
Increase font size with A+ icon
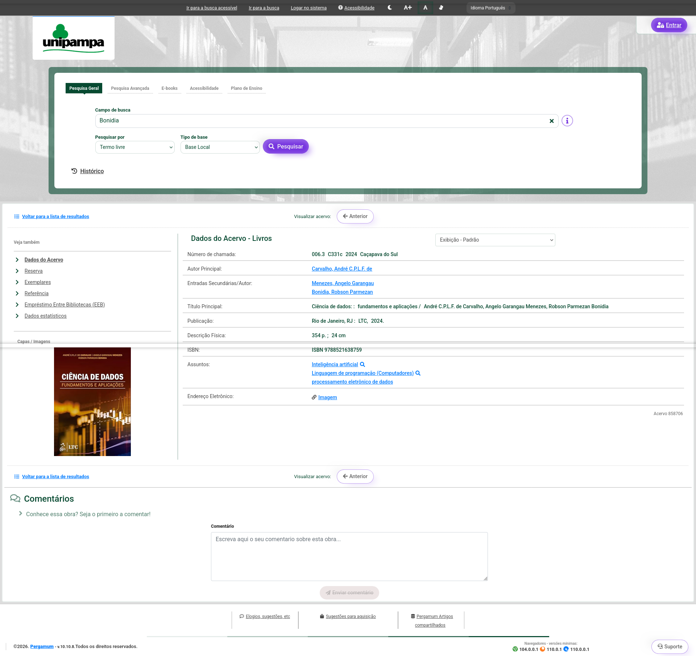pos(408,8)
